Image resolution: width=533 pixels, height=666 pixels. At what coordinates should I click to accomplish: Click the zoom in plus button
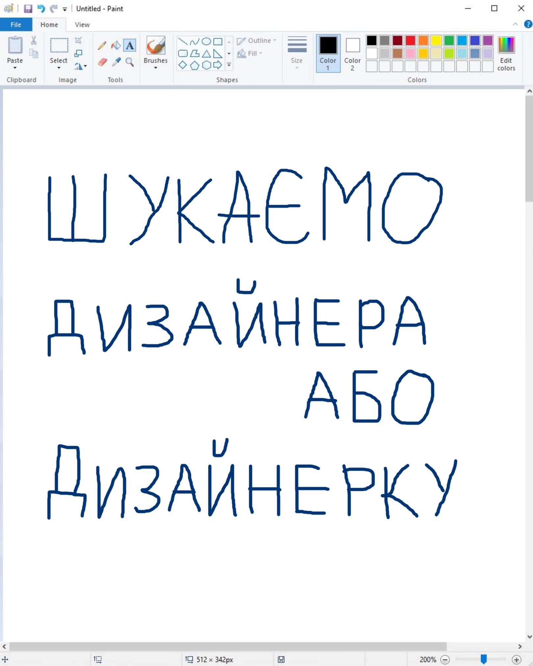click(517, 659)
